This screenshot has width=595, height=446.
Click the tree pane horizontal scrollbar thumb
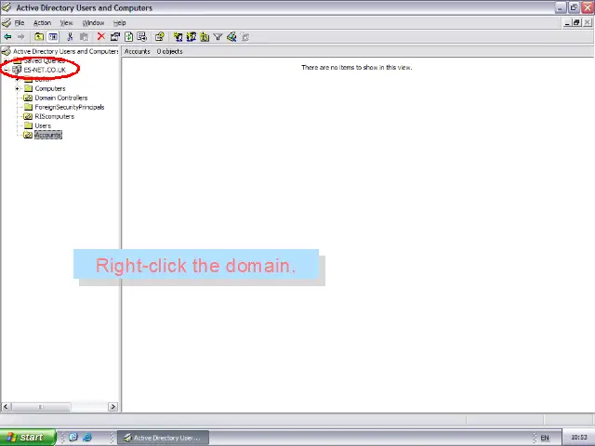point(41,407)
